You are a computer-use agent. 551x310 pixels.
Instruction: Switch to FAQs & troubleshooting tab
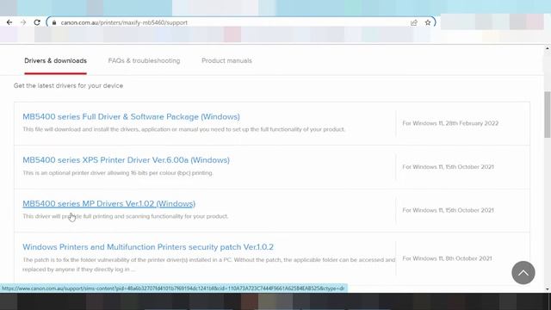(144, 61)
